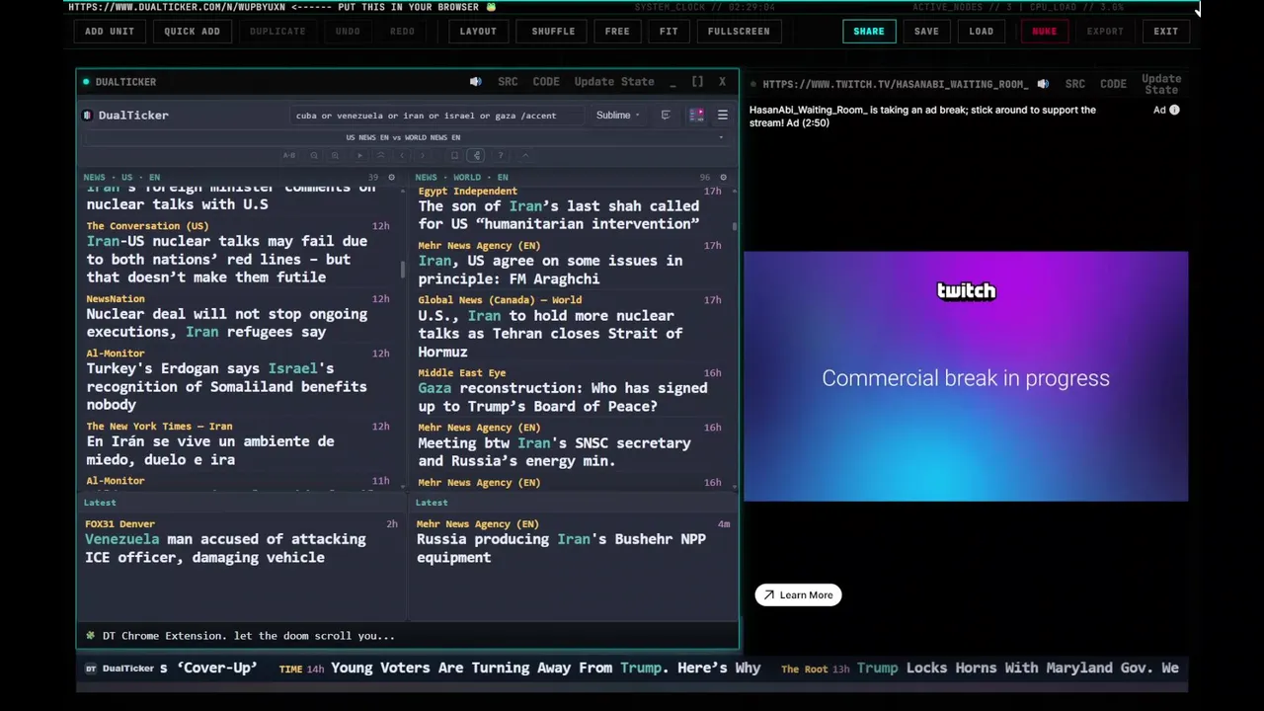Click the ADD UNIT button
Image resolution: width=1264 pixels, height=711 pixels.
110,31
